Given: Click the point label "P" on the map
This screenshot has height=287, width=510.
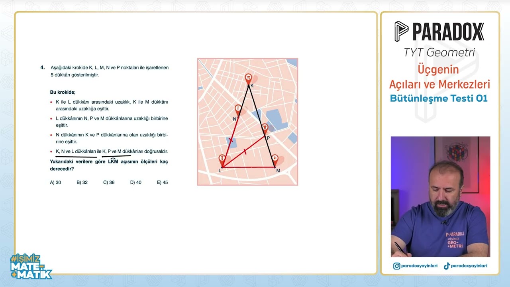Looking at the screenshot, I should pos(268,138).
